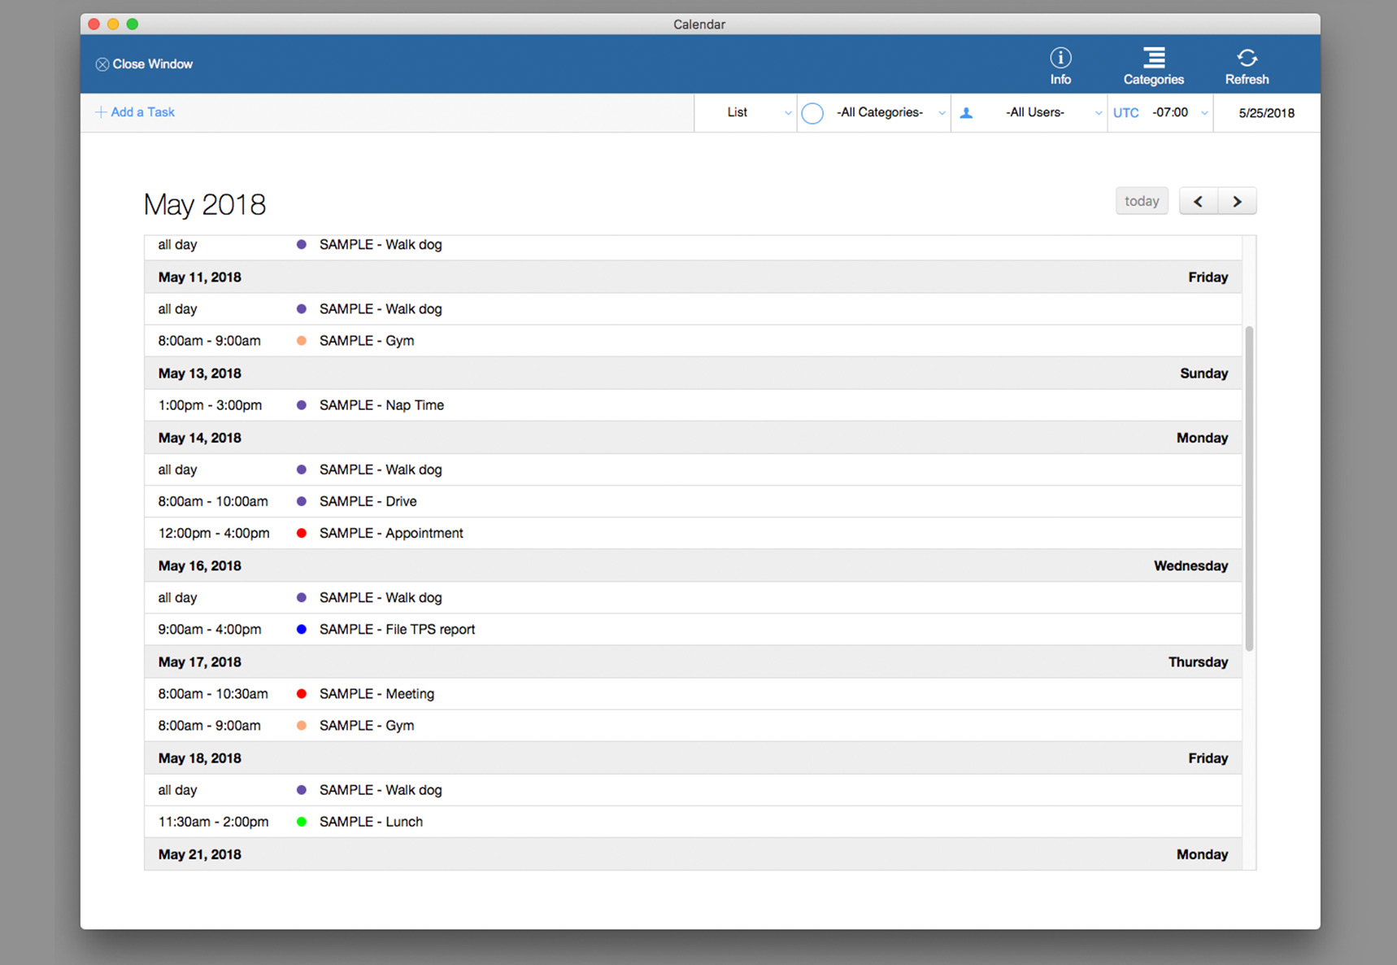Change the UTC -07:00 timezone dropdown
Screen dimensions: 1397x965
coord(1177,113)
